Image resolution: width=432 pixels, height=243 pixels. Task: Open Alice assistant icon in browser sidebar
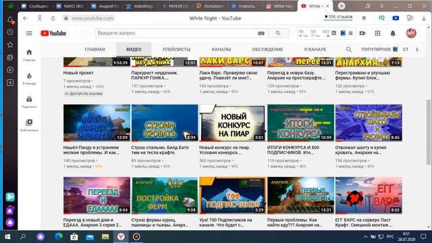click(x=10, y=222)
